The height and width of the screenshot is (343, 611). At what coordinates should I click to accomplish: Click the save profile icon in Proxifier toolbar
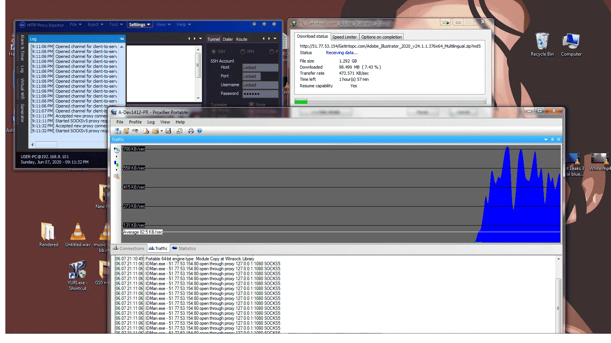click(x=168, y=131)
